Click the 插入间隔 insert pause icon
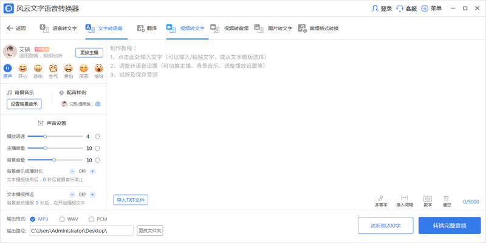 coord(404,201)
